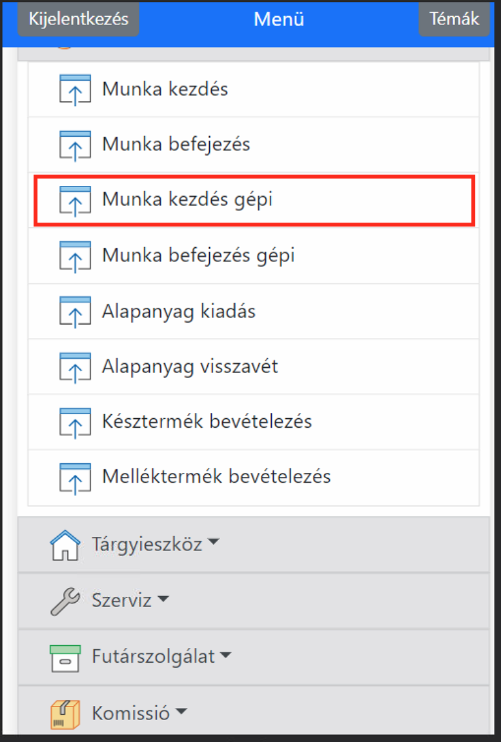Click the icon next to Késztermék bevételezés

click(75, 422)
